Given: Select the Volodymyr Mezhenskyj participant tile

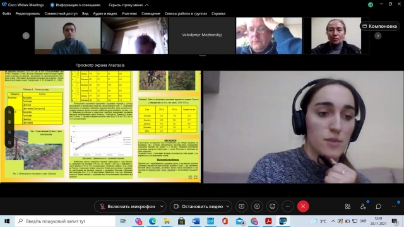Looking at the screenshot, I should pos(202,36).
